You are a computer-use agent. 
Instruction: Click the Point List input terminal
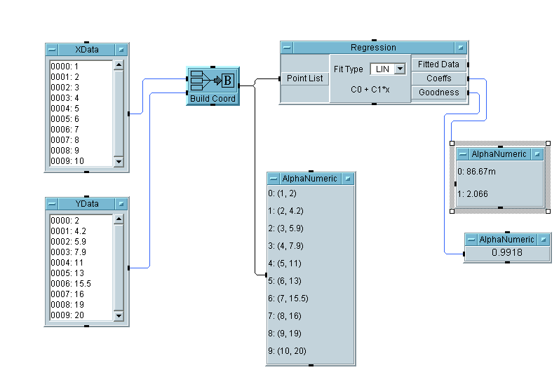tap(305, 78)
